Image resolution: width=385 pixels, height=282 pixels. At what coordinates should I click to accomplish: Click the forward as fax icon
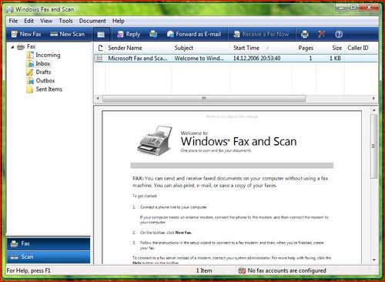pyautogui.click(x=153, y=34)
